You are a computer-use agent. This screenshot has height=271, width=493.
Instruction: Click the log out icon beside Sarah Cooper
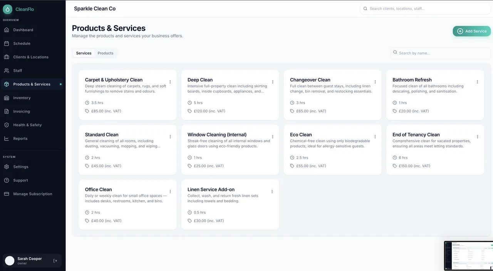click(55, 261)
